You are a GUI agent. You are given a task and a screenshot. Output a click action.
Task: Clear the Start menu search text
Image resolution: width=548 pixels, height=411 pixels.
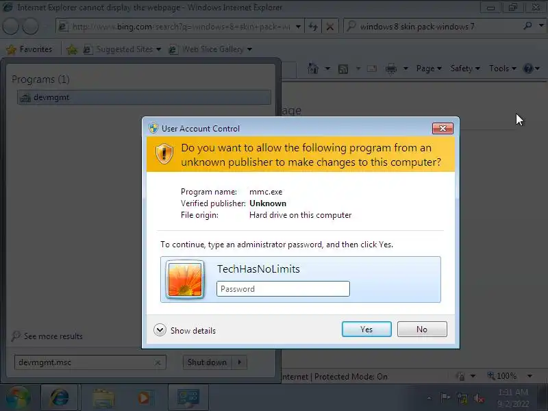pos(158,363)
